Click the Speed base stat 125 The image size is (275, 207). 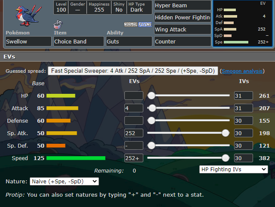(x=39, y=158)
